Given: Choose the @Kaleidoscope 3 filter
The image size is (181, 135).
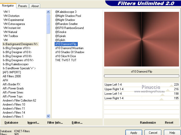Looking at the screenshot, I should [x=66, y=12].
